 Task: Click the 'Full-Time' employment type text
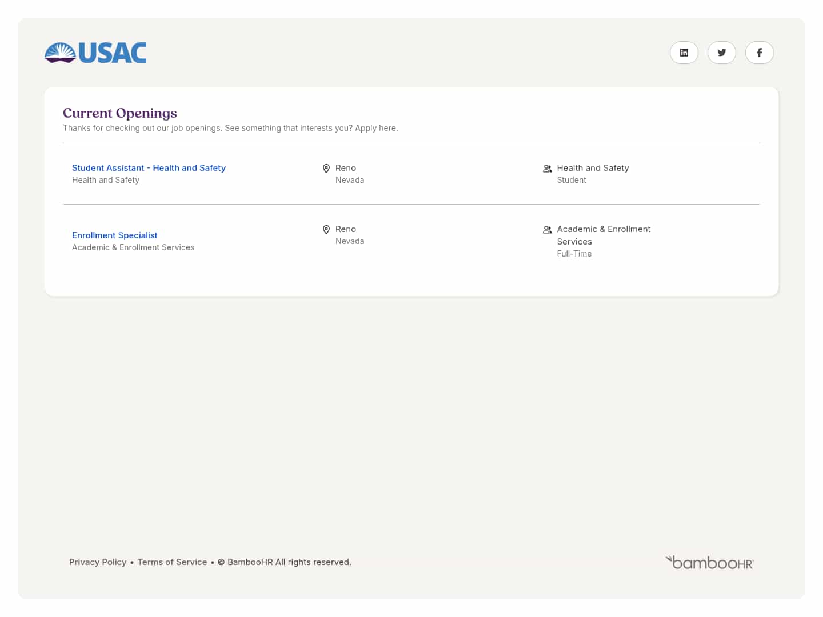574,254
